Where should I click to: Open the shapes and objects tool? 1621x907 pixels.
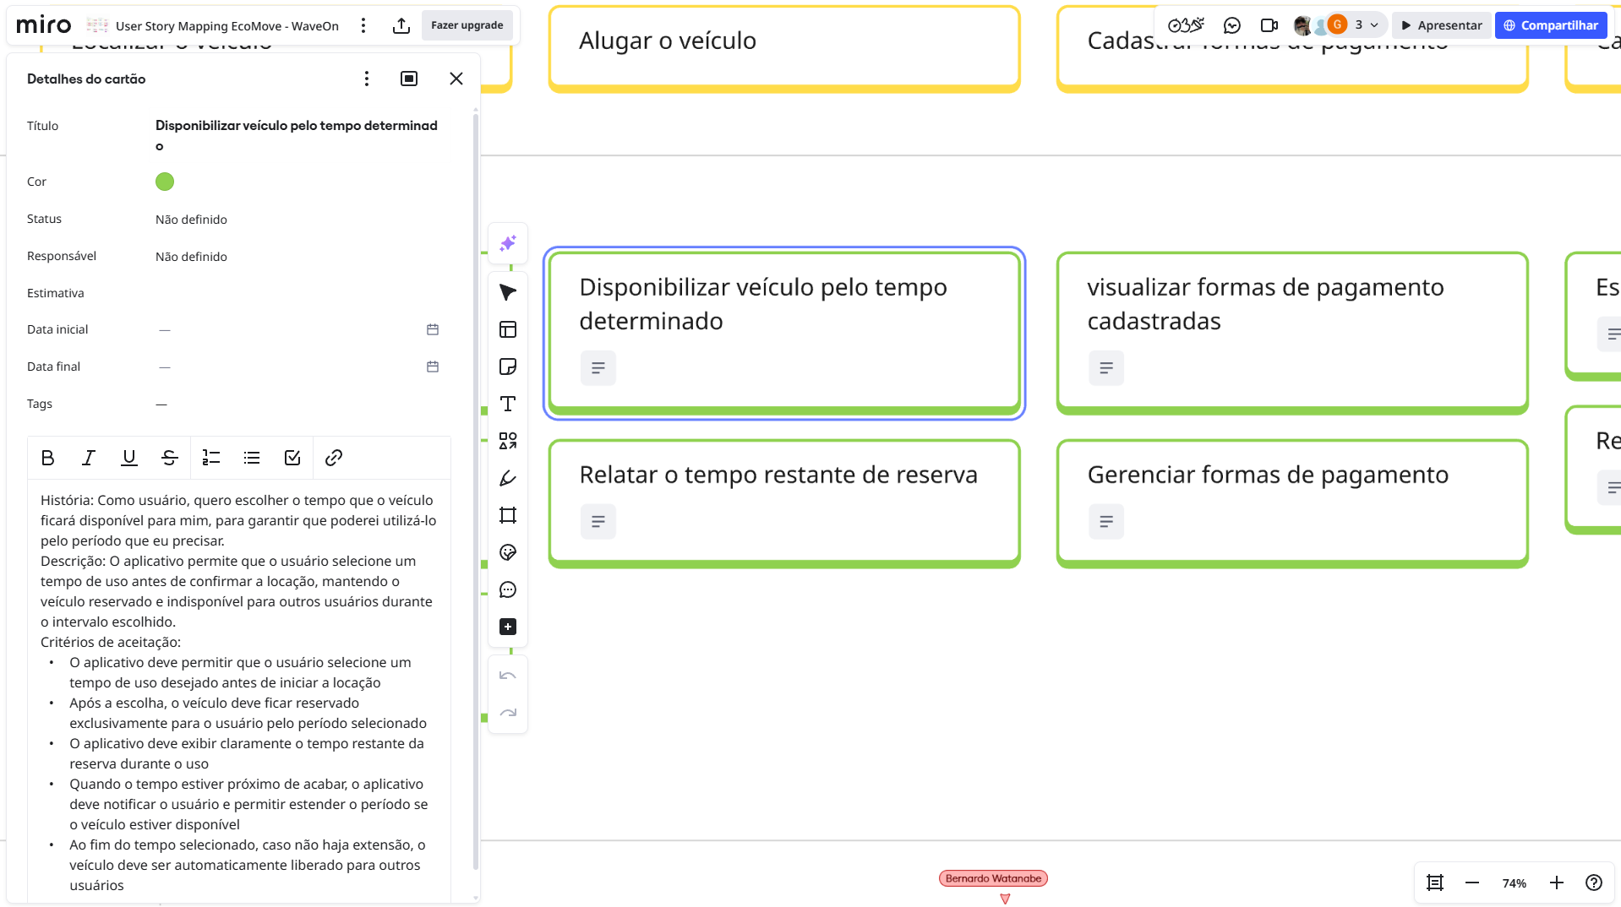507,441
